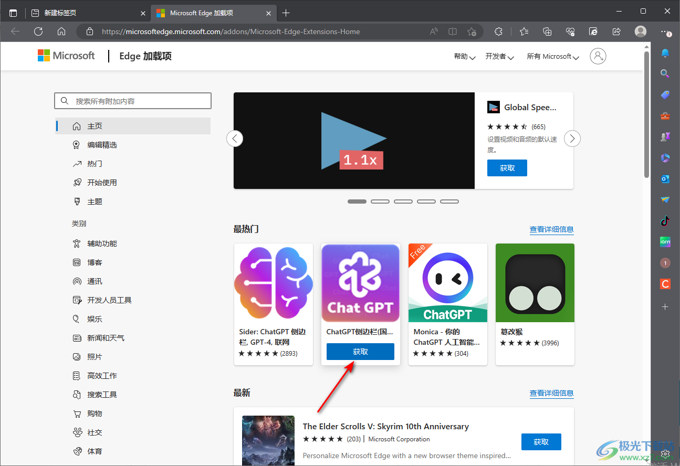Click 获取 button under ChatGPT侧边栏
Viewport: 680px width, 466px height.
coord(360,352)
